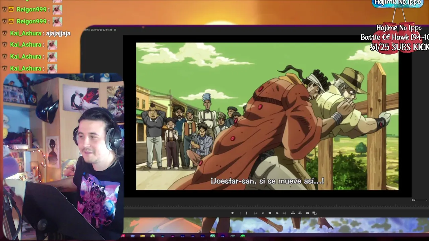Export frame with the camera icon

[x=307, y=213]
